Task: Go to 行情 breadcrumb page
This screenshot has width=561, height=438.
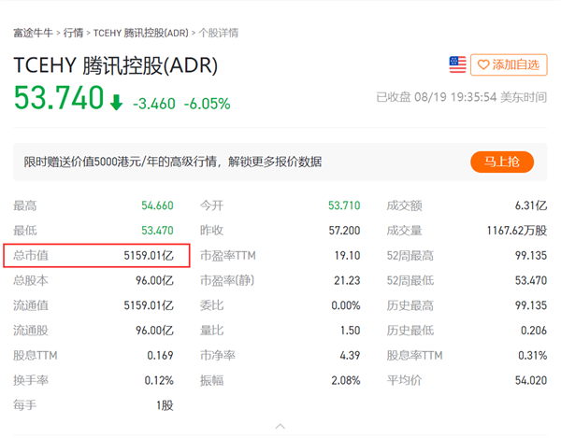Action: 73,33
